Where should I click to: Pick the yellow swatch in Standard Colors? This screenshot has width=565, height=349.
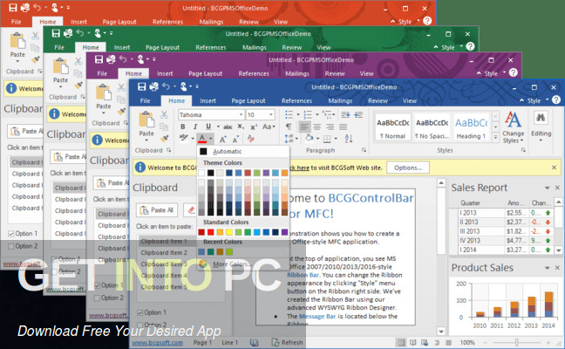(x=229, y=232)
